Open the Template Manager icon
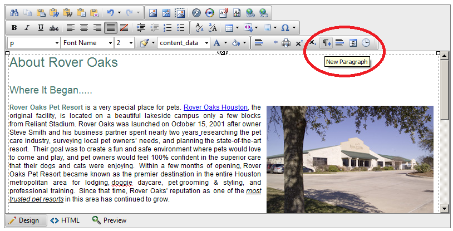Screen dimensions: 453x231 pos(237,12)
